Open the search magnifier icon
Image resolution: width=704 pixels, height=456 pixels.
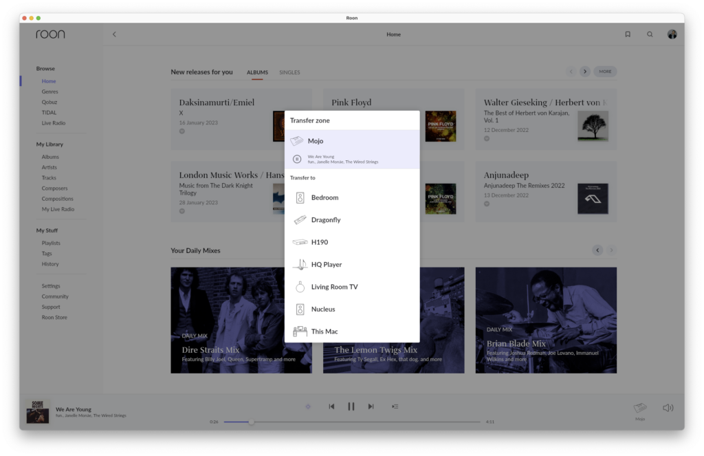(650, 34)
